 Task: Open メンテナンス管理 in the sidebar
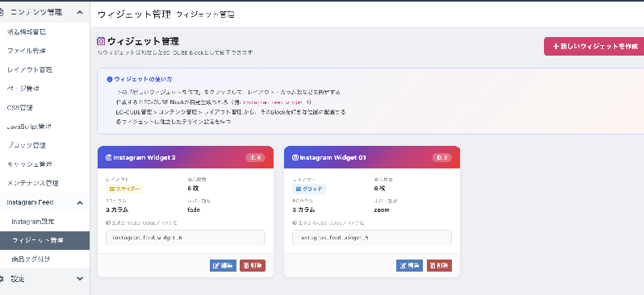33,183
